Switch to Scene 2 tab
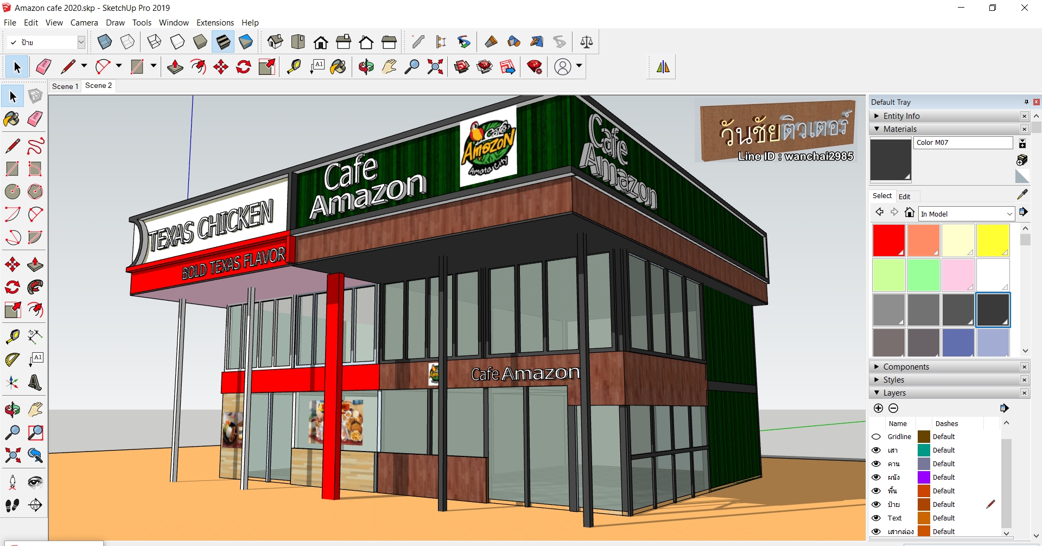 (98, 86)
